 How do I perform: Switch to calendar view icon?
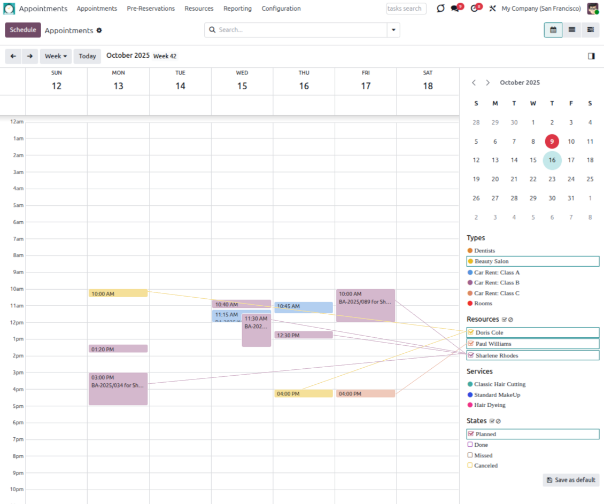click(553, 30)
